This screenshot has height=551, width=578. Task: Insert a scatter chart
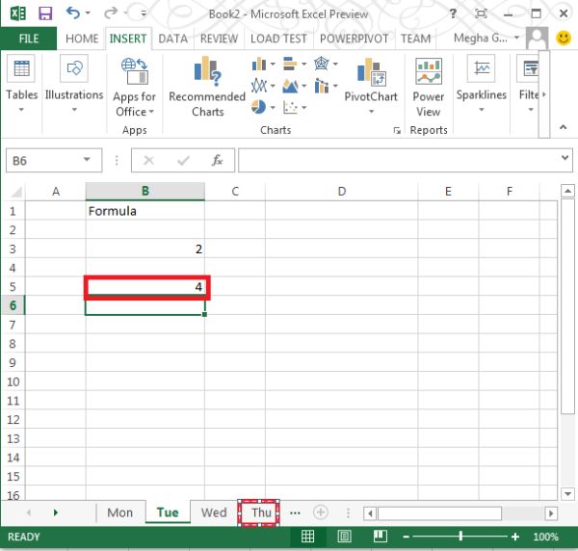(x=290, y=107)
